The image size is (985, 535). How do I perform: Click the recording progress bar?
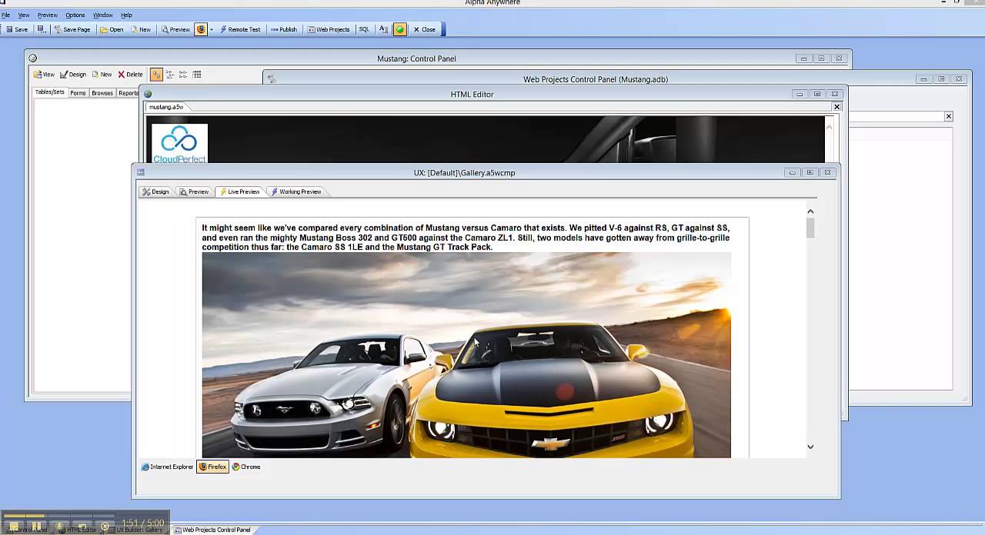(58, 516)
